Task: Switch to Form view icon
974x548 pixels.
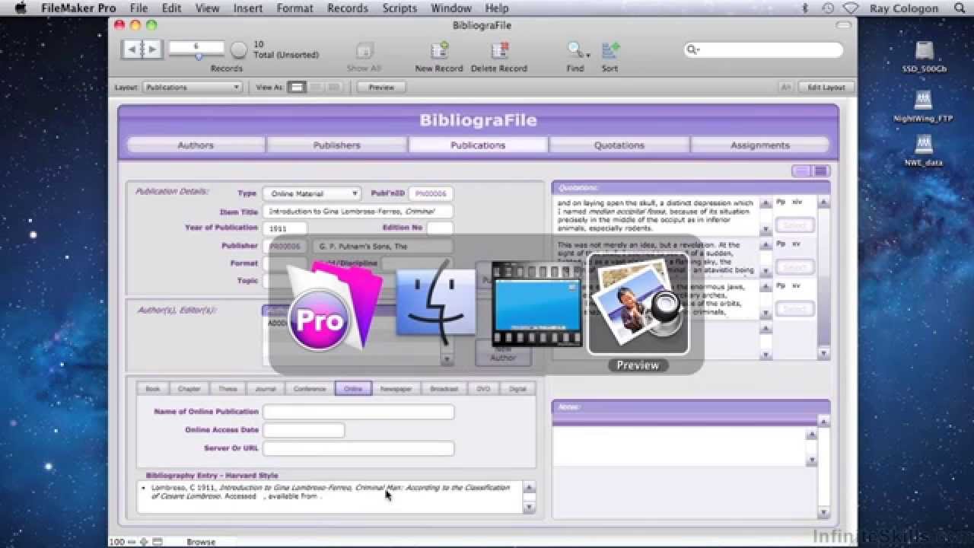Action: (x=297, y=88)
